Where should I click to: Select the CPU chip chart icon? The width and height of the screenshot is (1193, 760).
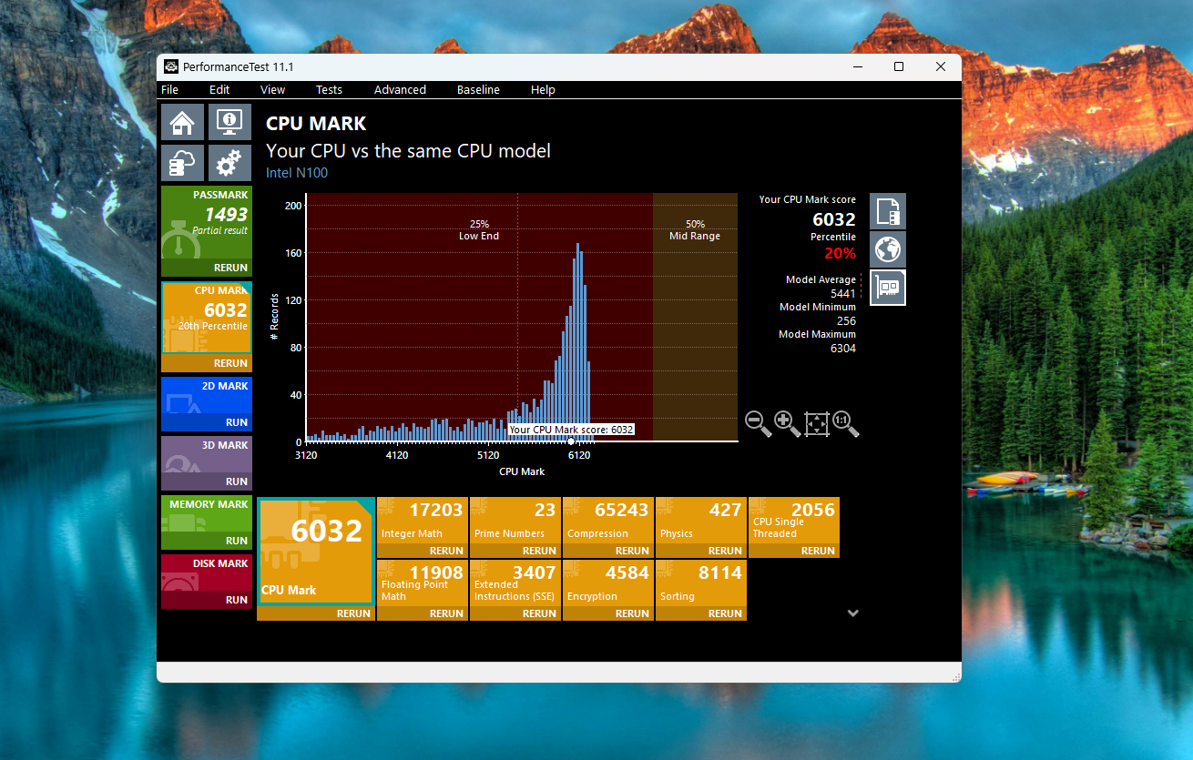coord(888,288)
